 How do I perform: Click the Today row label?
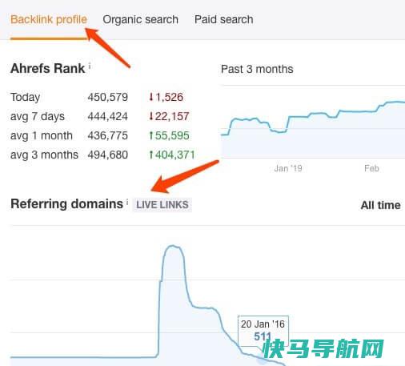point(25,97)
